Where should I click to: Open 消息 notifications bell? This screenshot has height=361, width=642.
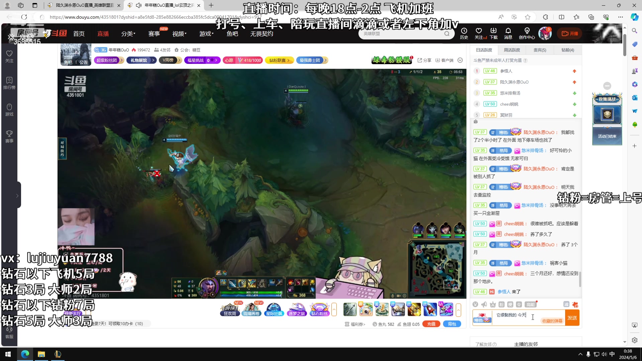(508, 33)
